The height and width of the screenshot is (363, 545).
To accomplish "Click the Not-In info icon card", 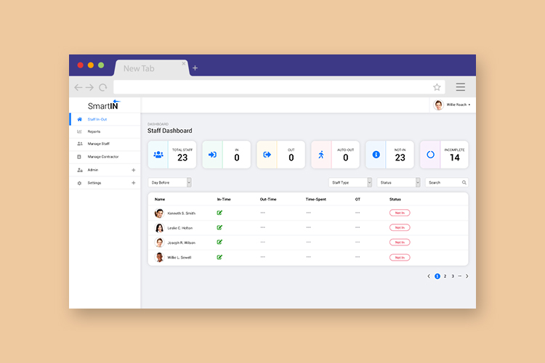I will (x=376, y=155).
